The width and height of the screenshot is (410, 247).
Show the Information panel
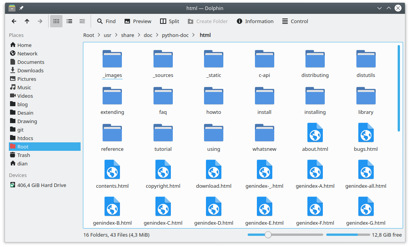(x=255, y=21)
